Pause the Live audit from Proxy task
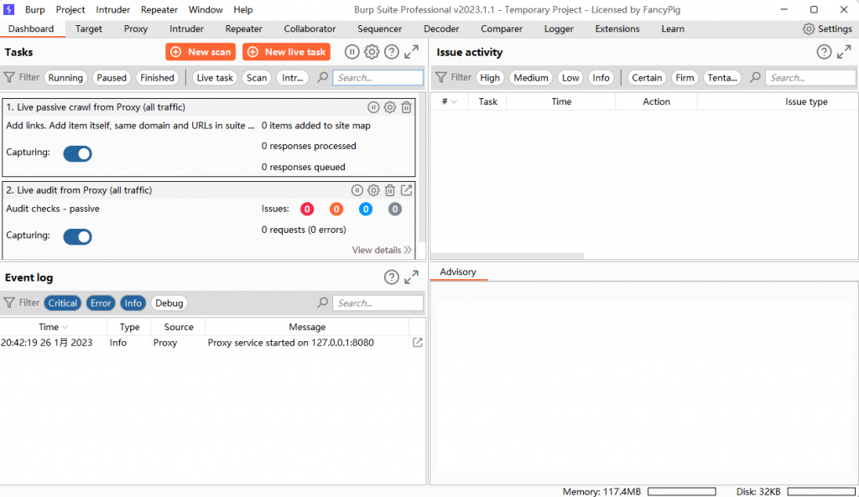The height and width of the screenshot is (497, 859). 357,190
